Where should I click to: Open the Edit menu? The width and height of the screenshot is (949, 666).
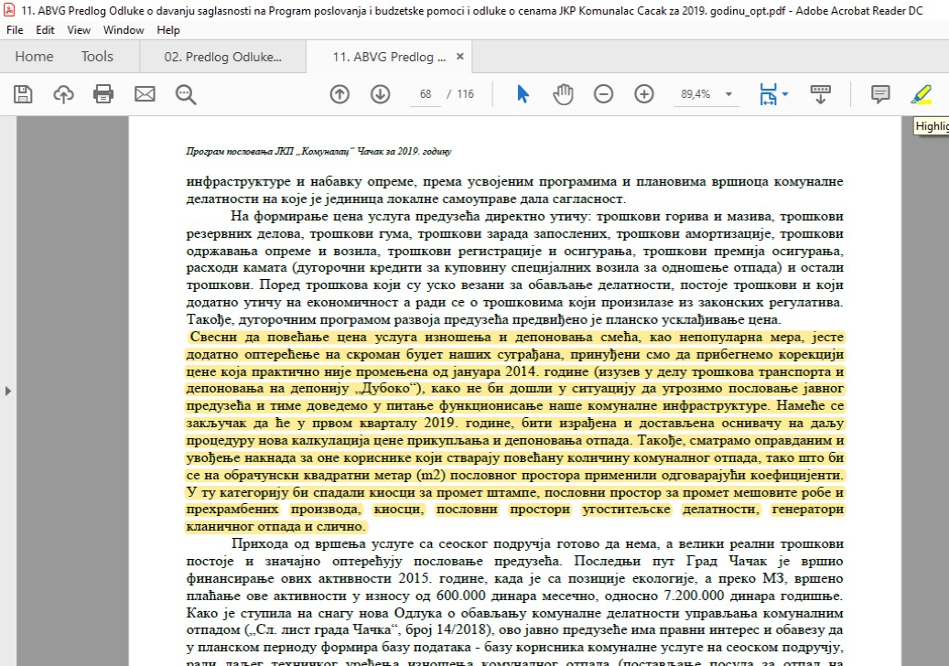click(x=45, y=30)
